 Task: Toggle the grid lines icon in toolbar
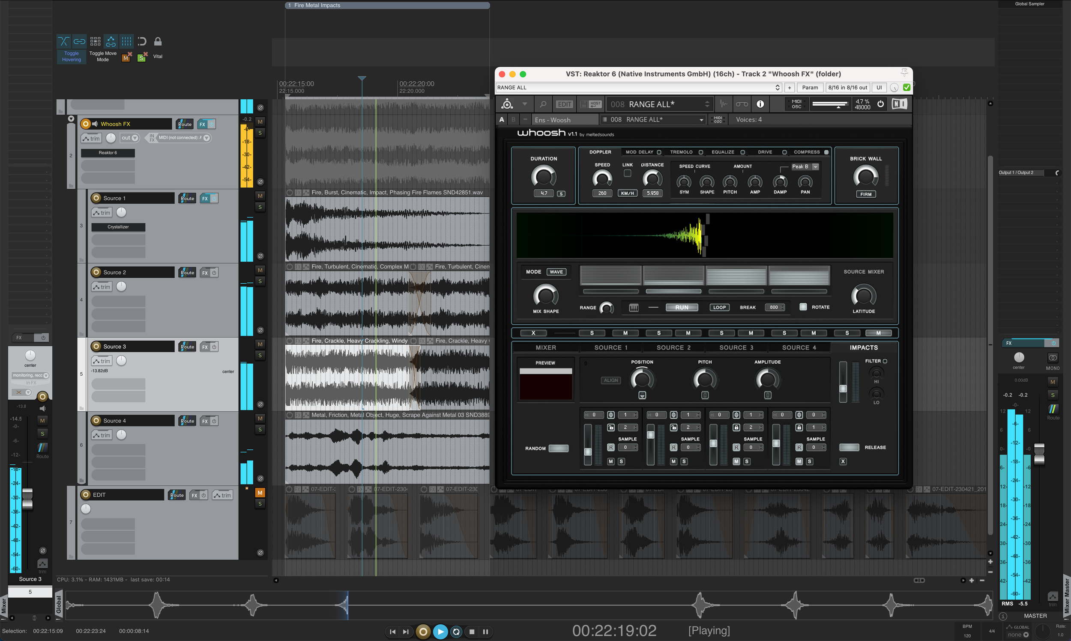(x=126, y=42)
